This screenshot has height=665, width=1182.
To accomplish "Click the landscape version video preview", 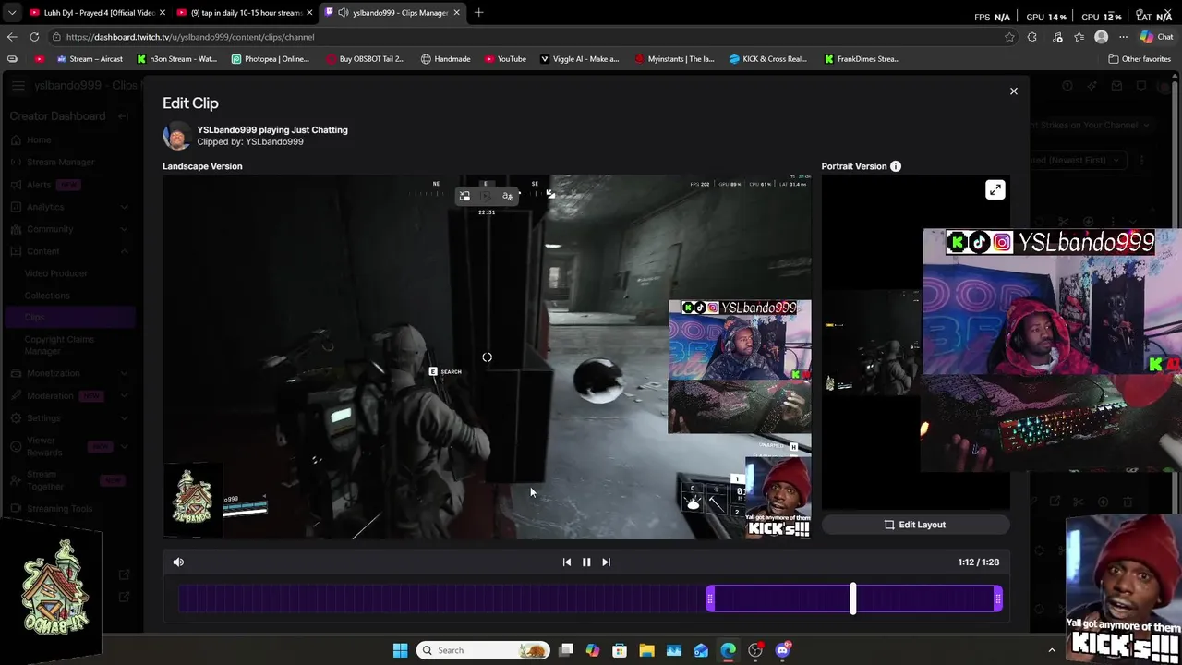I will pos(487,357).
